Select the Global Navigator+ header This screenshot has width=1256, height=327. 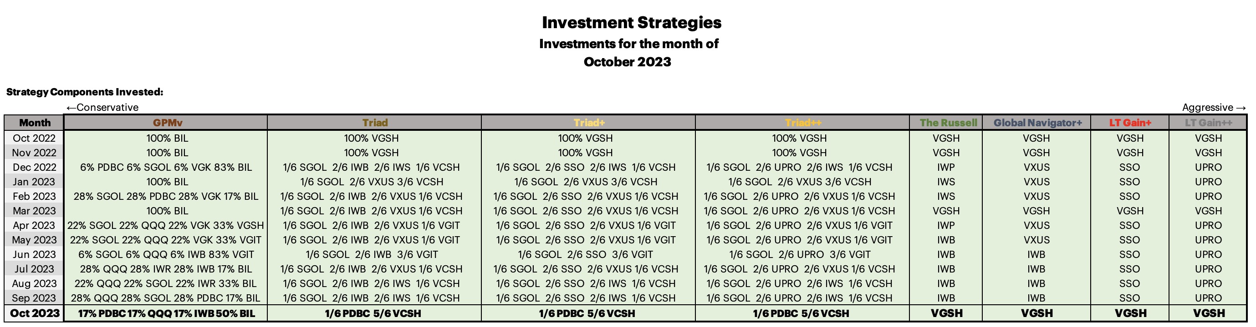[x=1037, y=123]
